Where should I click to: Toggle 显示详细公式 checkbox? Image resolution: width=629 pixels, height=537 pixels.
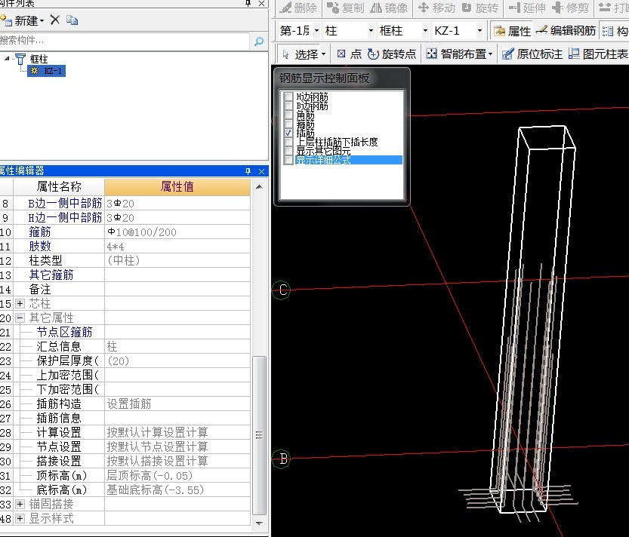click(288, 160)
